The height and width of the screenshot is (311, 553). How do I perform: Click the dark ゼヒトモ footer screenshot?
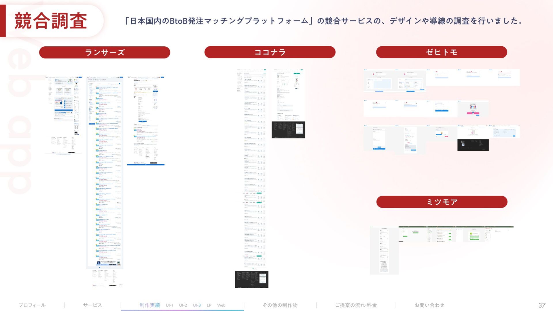pos(473,145)
